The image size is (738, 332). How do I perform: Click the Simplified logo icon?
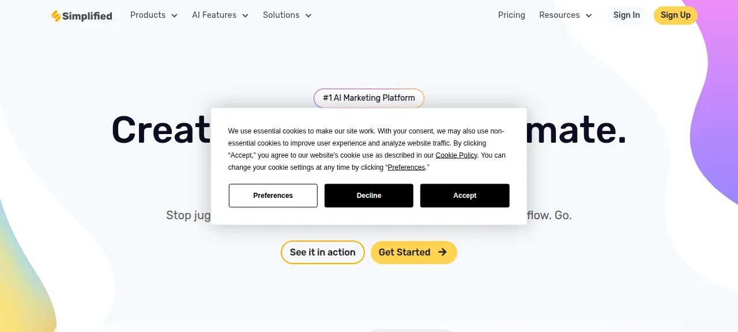click(x=56, y=16)
